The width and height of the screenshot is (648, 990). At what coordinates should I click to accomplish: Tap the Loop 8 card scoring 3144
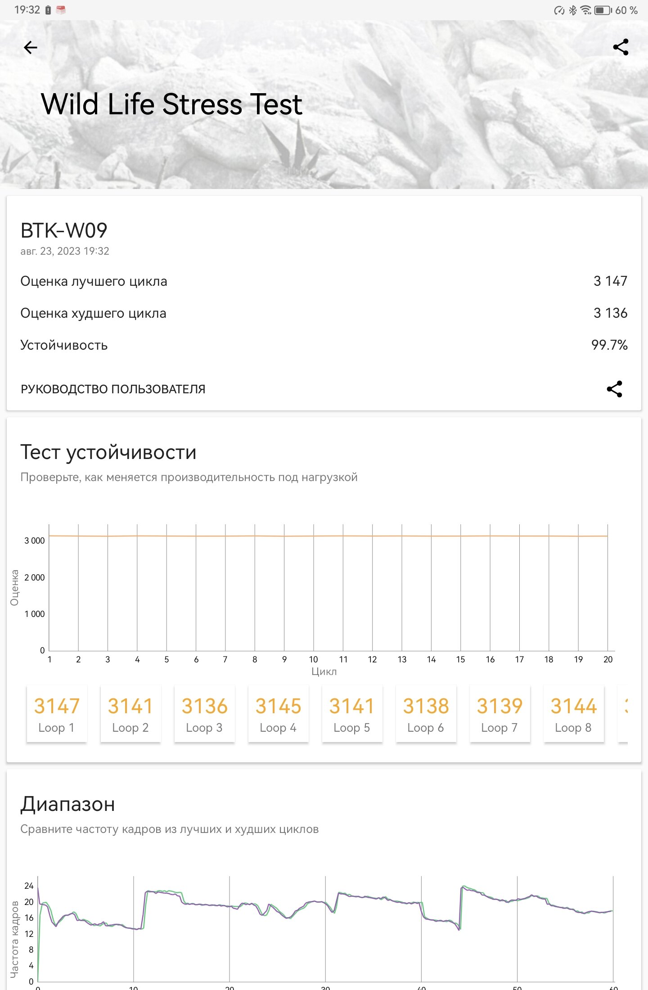click(573, 714)
